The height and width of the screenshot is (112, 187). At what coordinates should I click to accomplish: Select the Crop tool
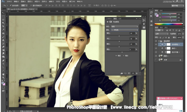pyautogui.click(x=3, y=26)
